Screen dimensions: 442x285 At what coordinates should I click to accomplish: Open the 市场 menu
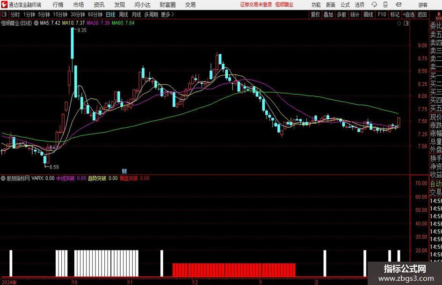click(x=79, y=5)
